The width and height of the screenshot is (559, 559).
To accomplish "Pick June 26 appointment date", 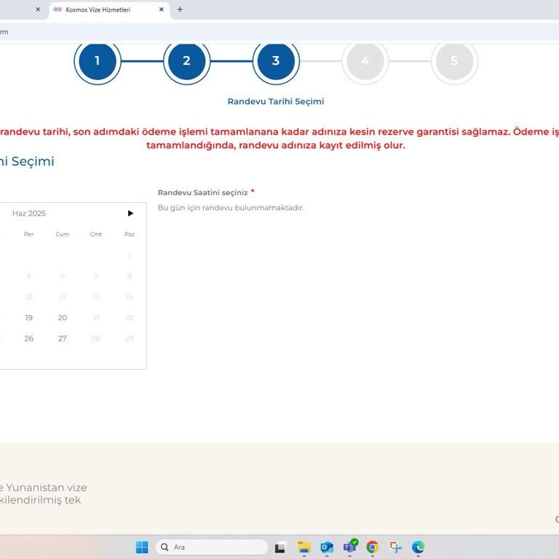I will coord(29,338).
